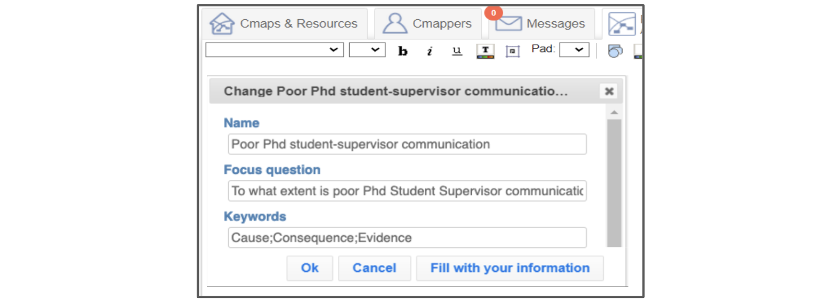Click Fill with your information button
840x300 pixels.
(510, 268)
